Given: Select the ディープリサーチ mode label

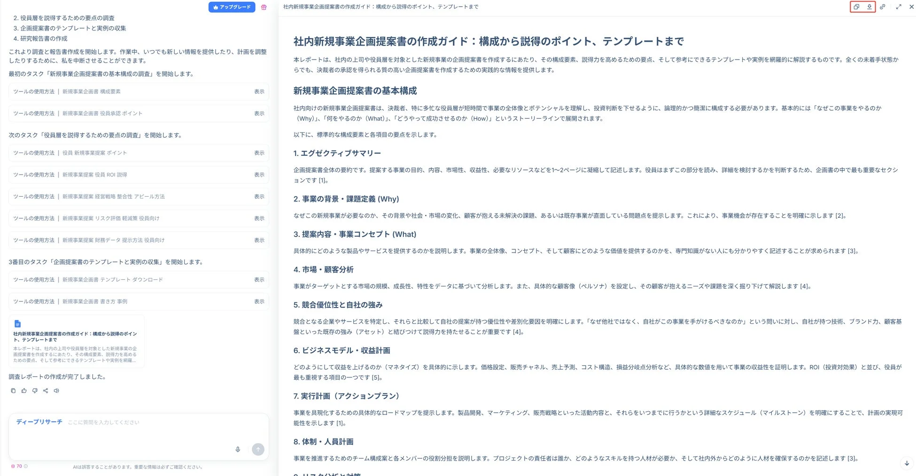Looking at the screenshot, I should (x=39, y=422).
